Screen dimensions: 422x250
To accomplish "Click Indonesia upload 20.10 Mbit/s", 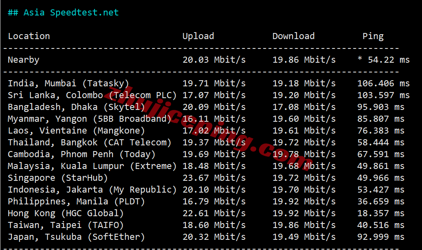I will tap(214, 190).
